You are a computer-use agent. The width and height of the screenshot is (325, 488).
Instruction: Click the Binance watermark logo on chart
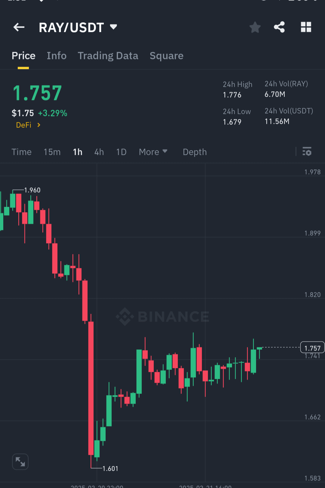click(x=162, y=316)
